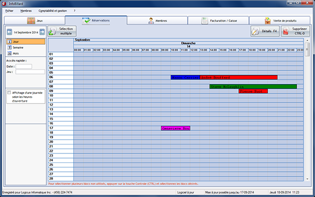Select the red Pierre Huot reservation

(253, 91)
